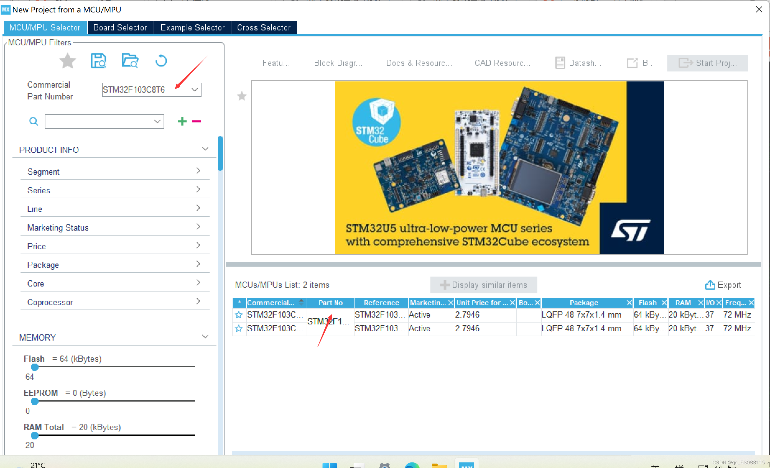Viewport: 770px width, 468px height.
Task: Star the first STM32F103C row as favorite
Action: pyautogui.click(x=239, y=315)
